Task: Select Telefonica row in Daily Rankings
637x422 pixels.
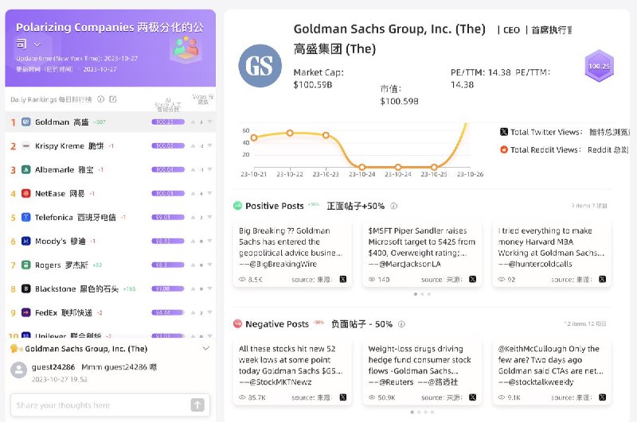Action: 110,217
